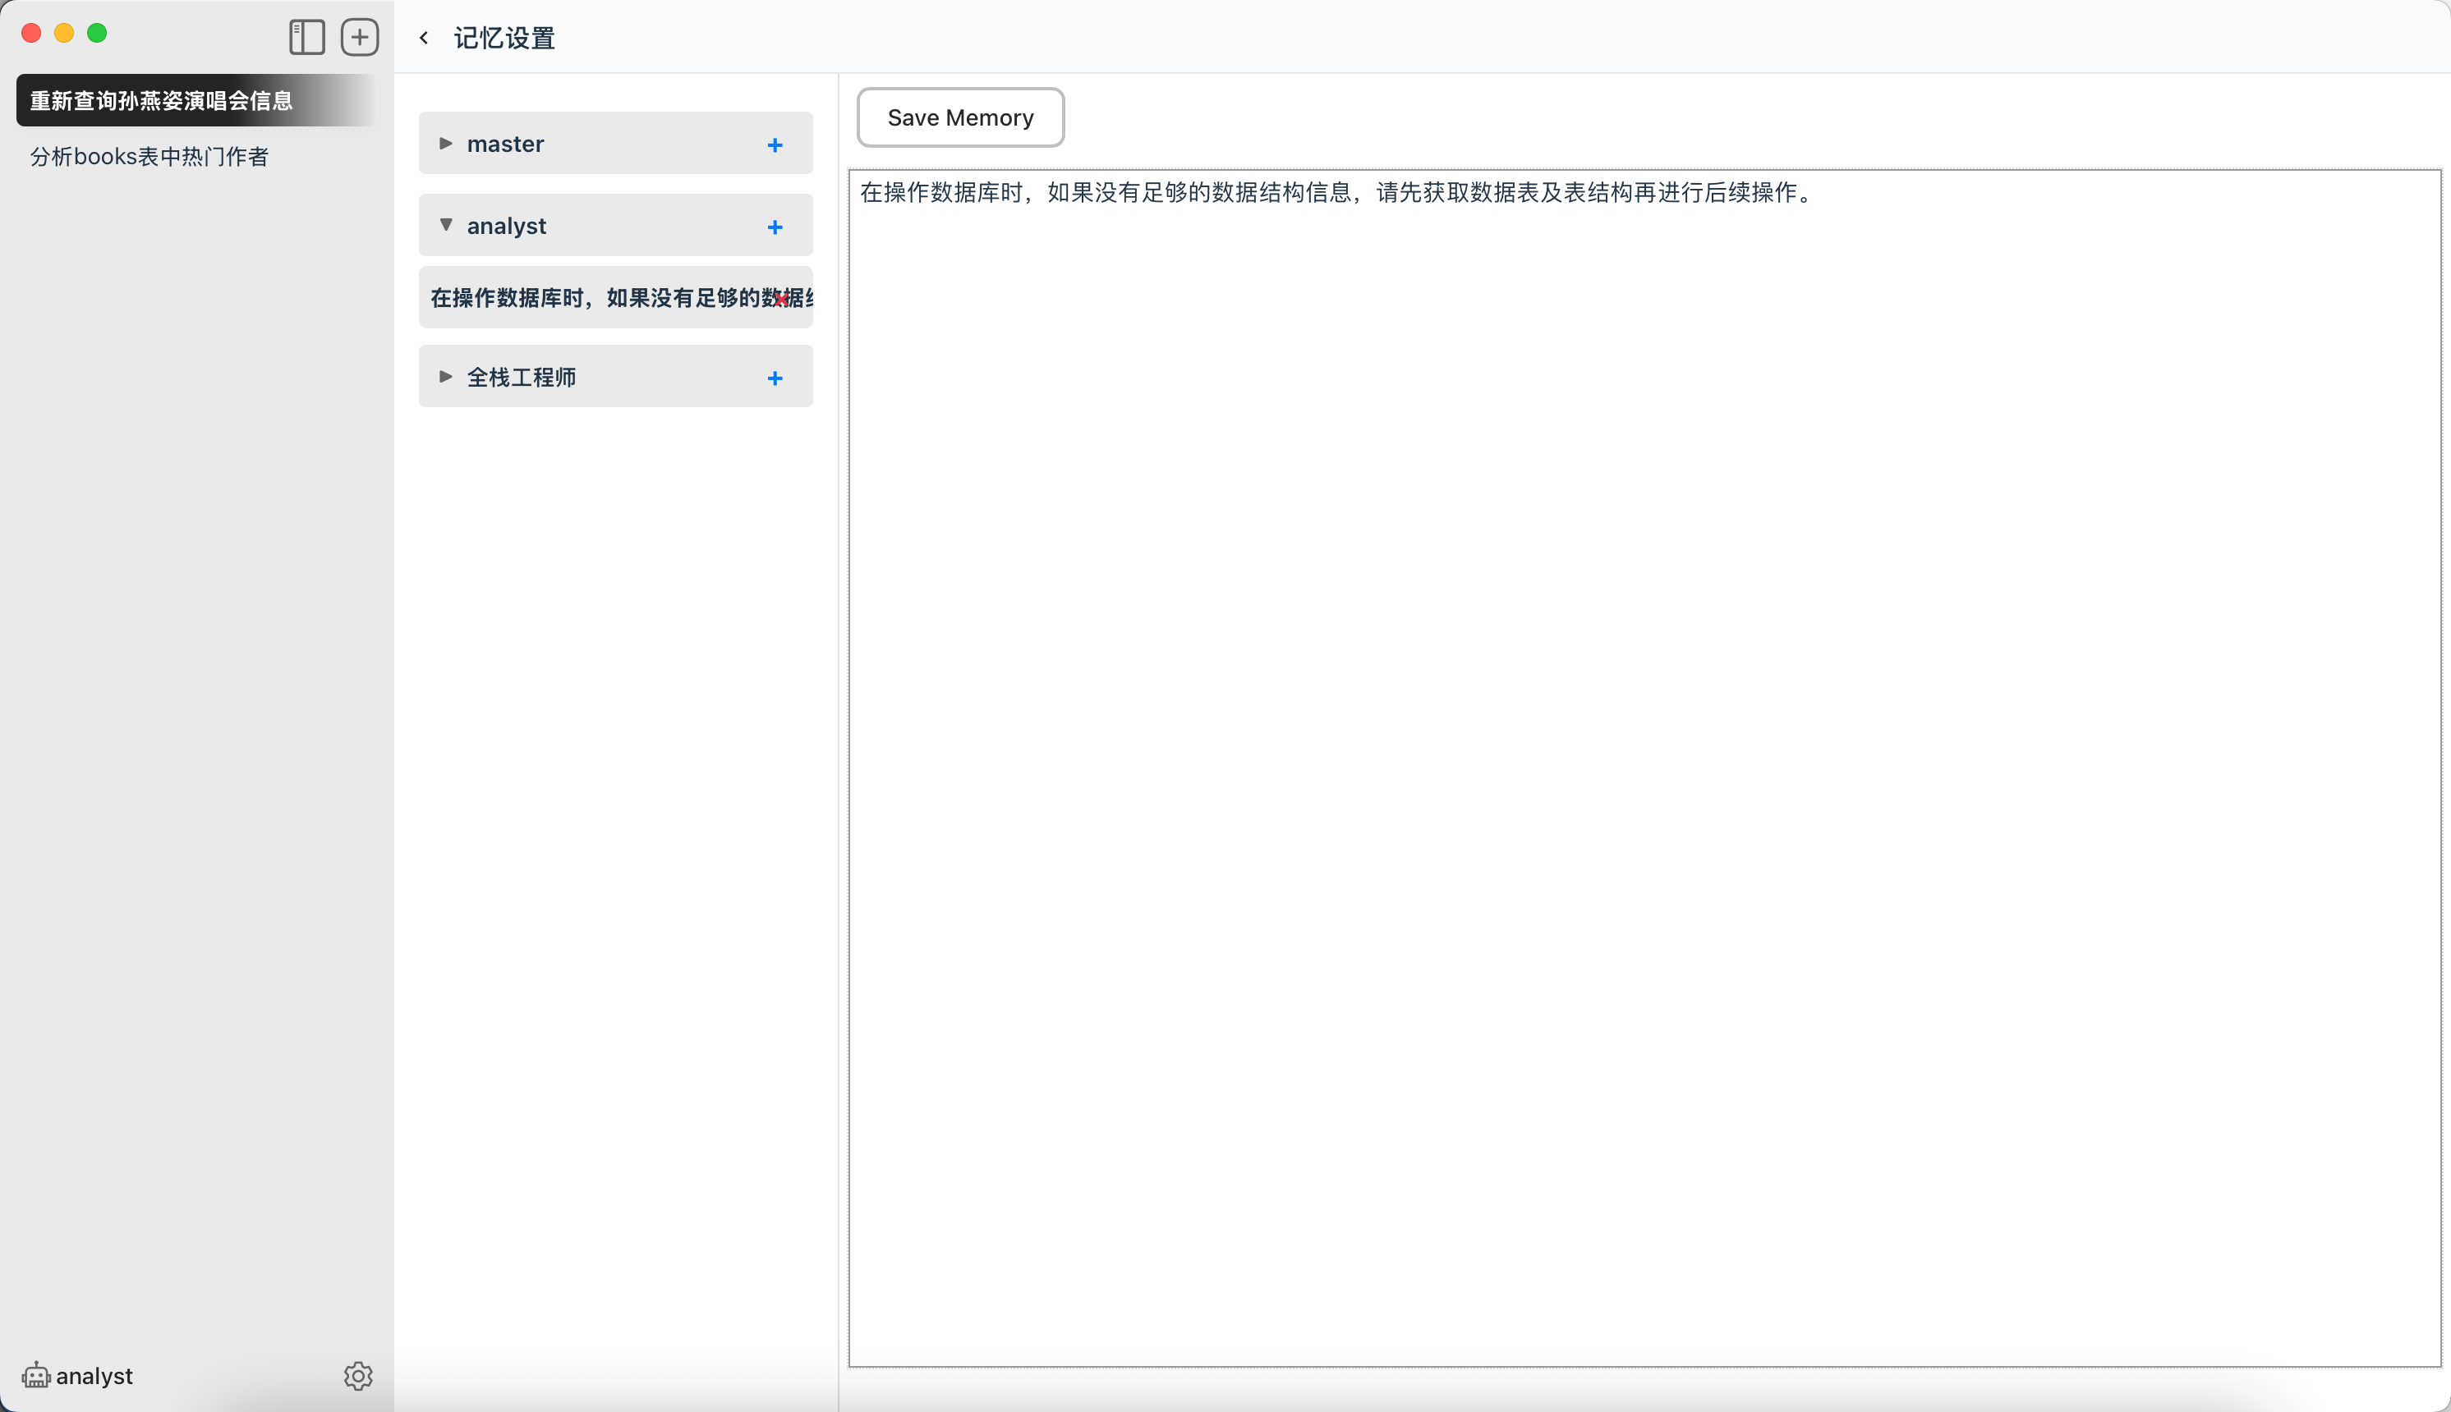The width and height of the screenshot is (2451, 1412).
Task: Click the Save Memory button
Action: point(959,117)
